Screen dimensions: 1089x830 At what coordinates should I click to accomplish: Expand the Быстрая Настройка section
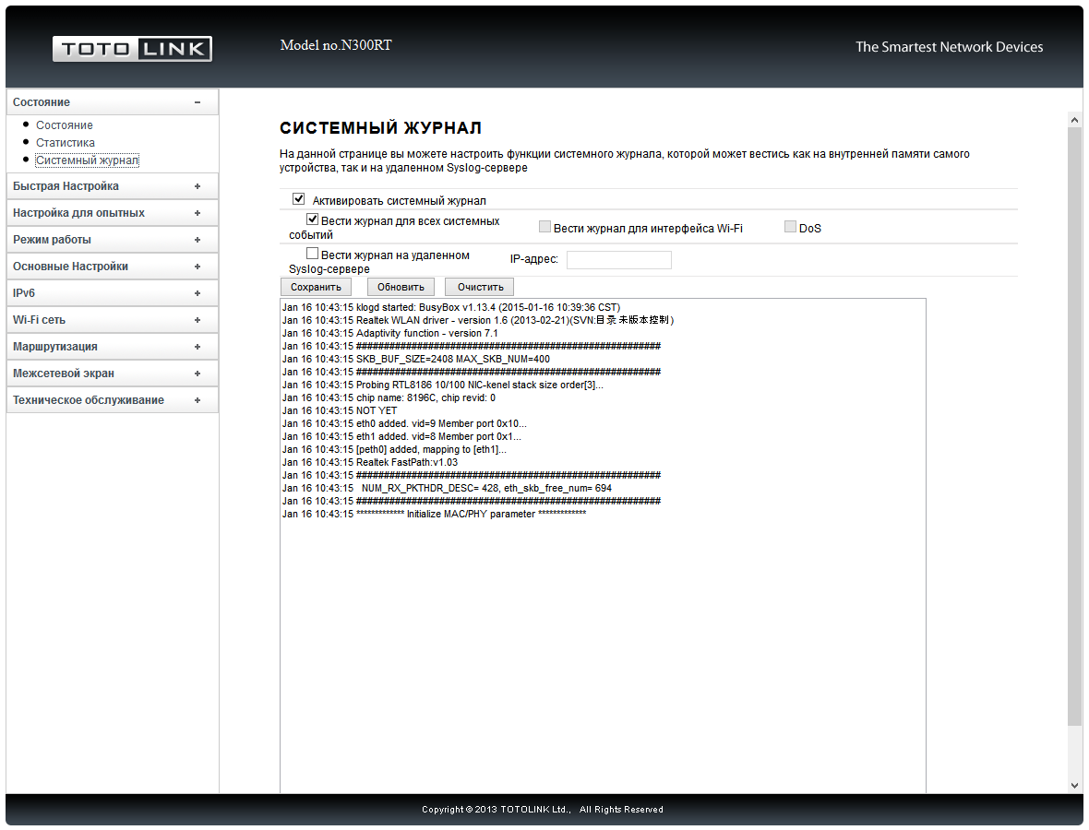click(113, 186)
